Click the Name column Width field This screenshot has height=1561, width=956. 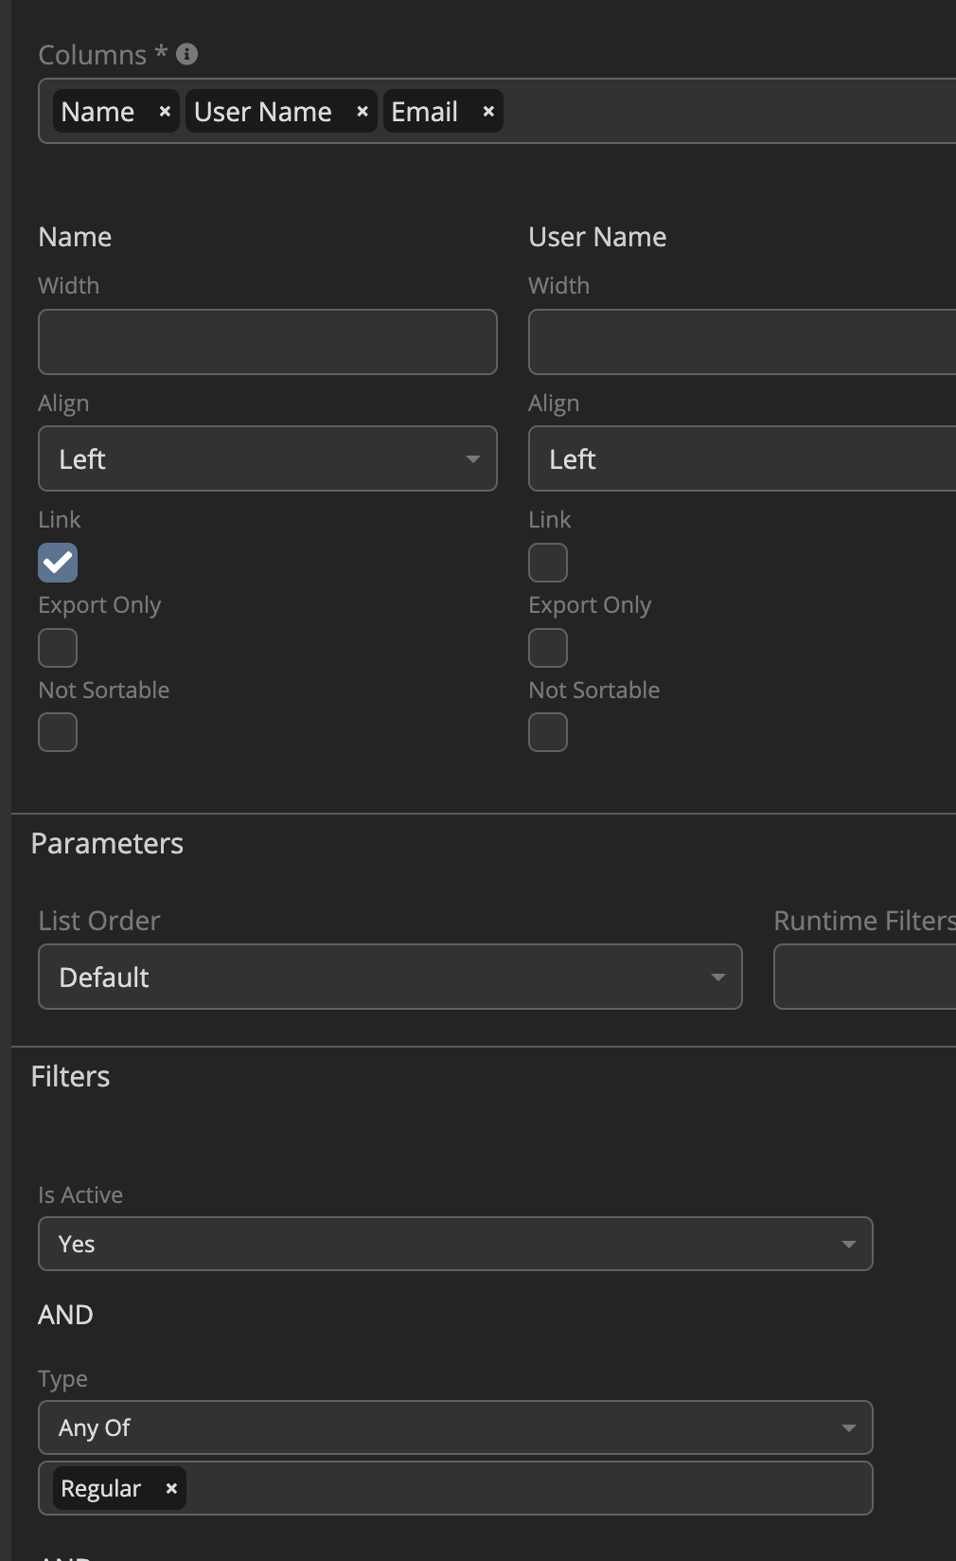pyautogui.click(x=268, y=342)
